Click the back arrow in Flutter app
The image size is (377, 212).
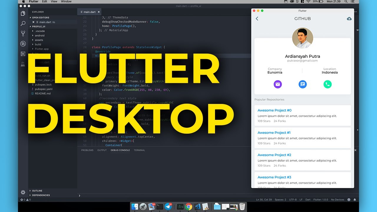(x=257, y=19)
